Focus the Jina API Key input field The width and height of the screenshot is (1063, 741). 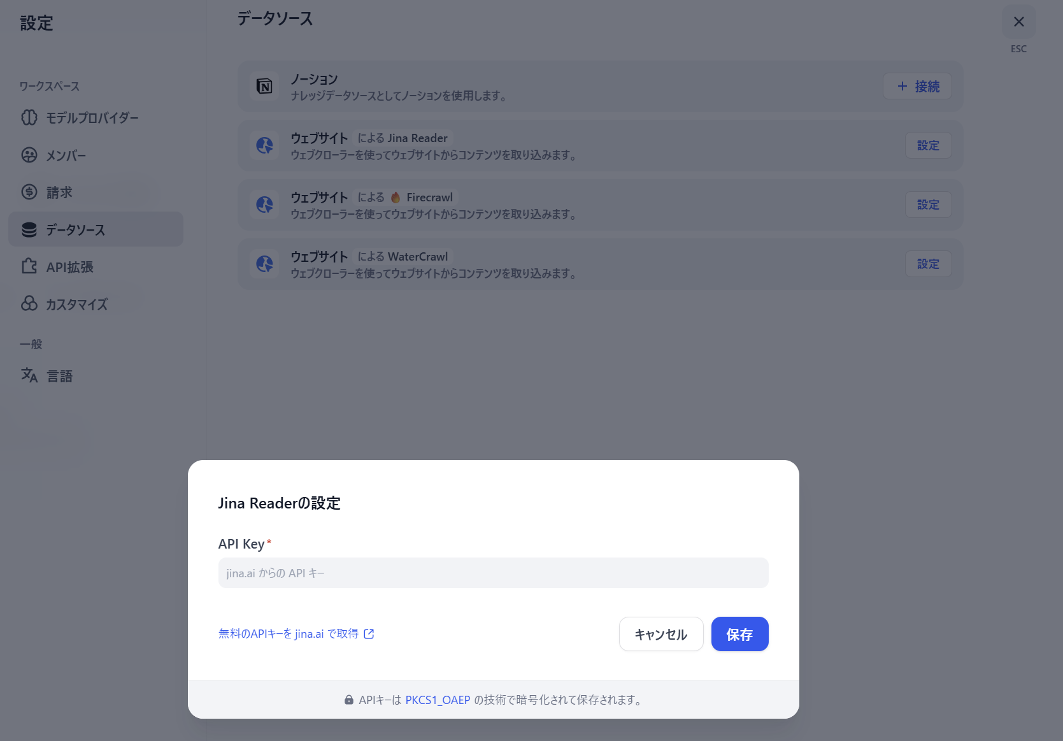tap(493, 573)
